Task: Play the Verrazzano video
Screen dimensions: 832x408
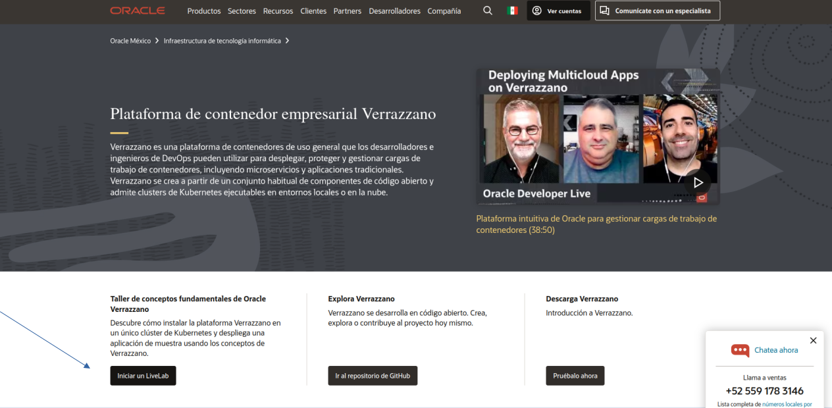Action: [698, 182]
